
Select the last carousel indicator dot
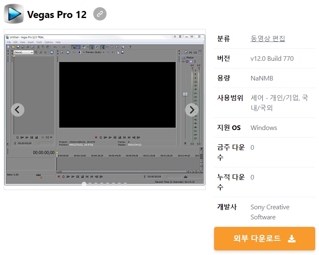[126, 184]
